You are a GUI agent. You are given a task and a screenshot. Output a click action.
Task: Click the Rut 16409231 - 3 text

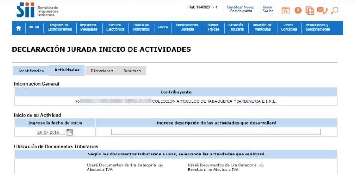point(203,7)
